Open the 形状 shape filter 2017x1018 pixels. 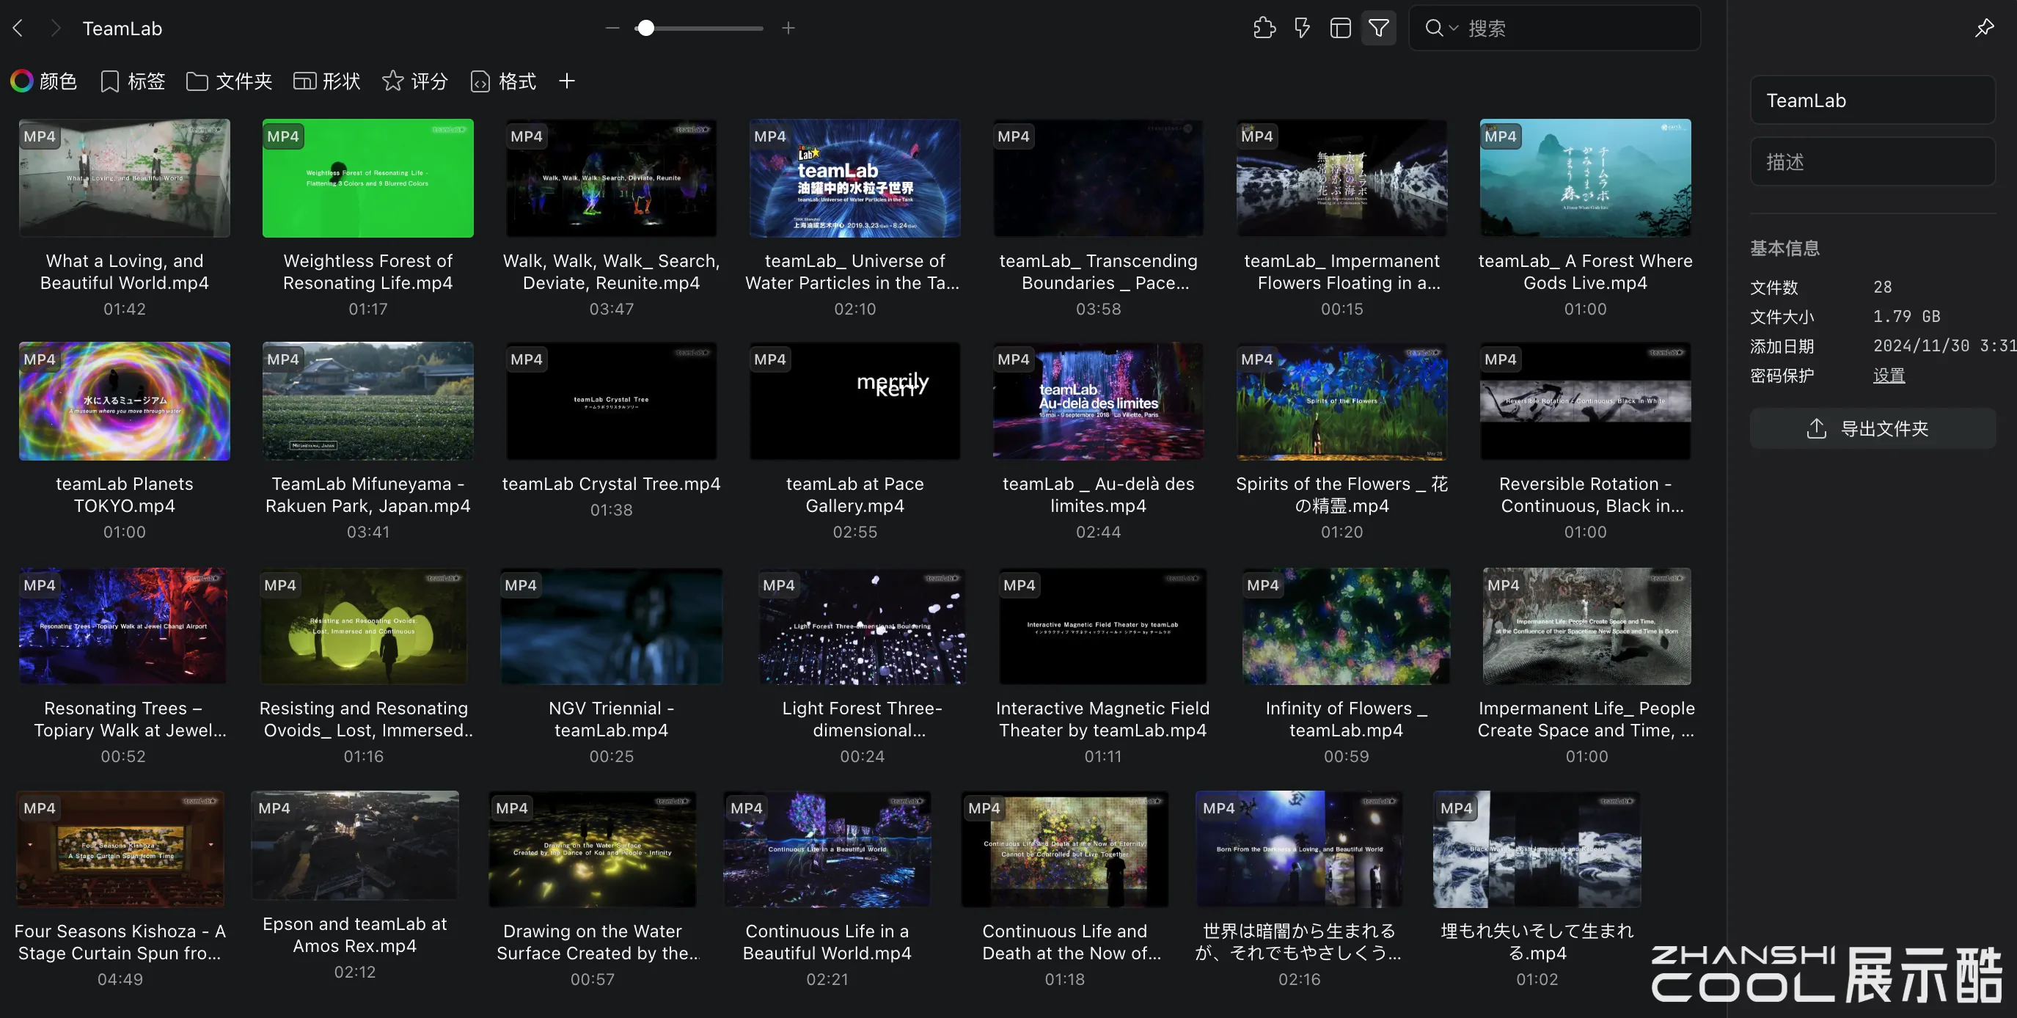(326, 81)
